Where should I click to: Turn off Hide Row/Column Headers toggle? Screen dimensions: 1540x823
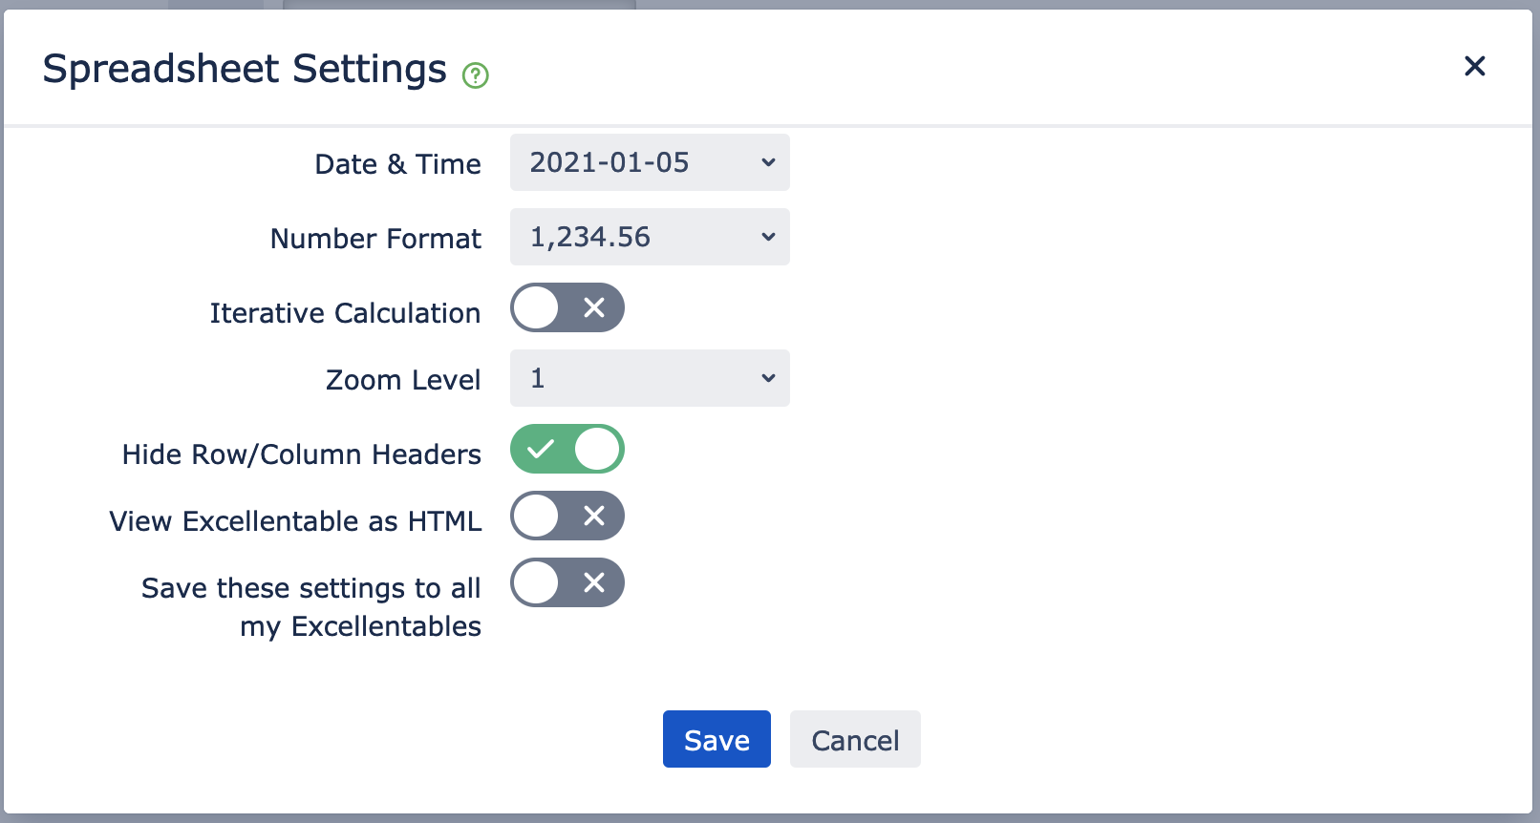(567, 449)
